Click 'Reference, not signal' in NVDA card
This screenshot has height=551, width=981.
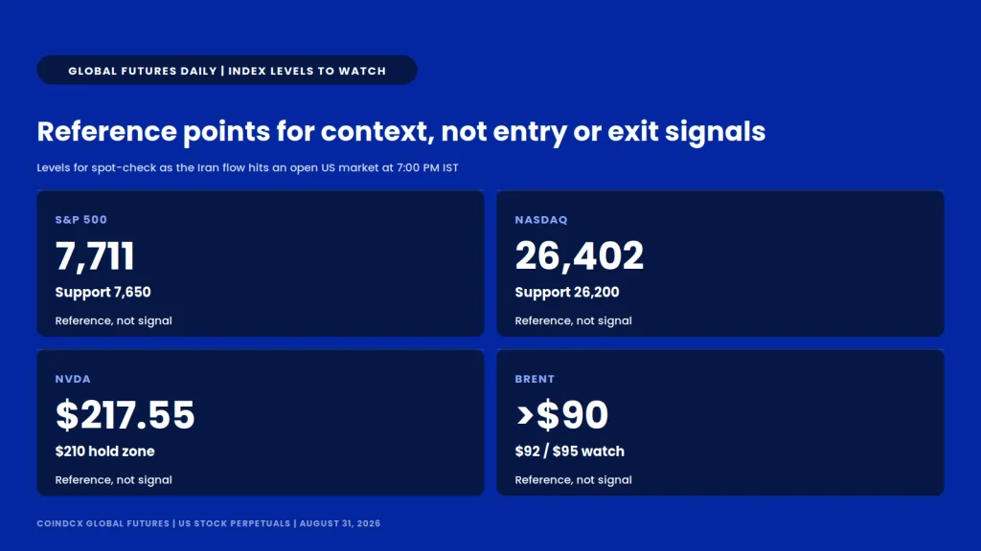113,480
